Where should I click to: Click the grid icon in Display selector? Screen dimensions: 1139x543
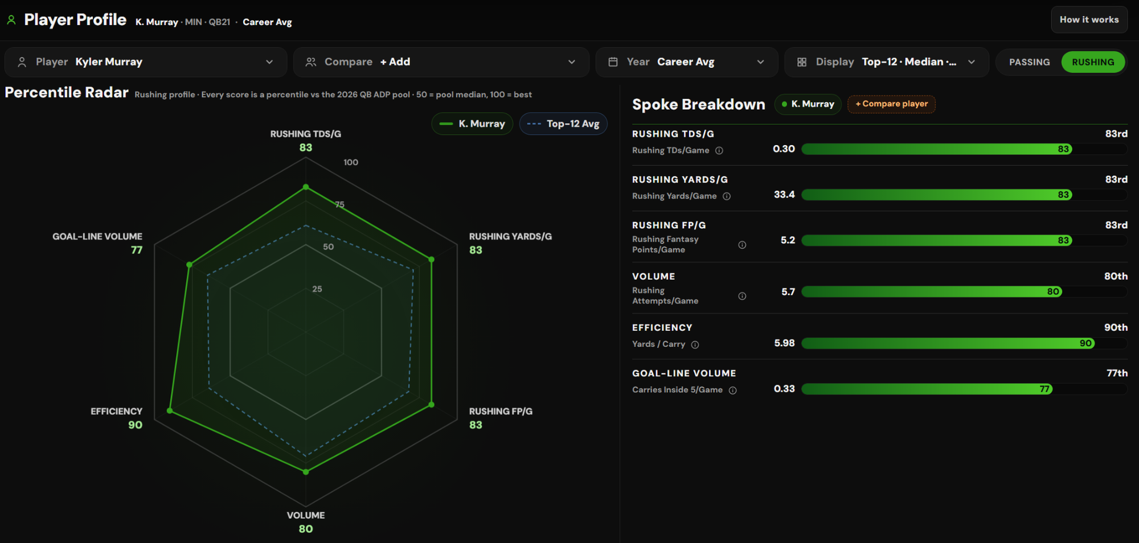coord(801,62)
